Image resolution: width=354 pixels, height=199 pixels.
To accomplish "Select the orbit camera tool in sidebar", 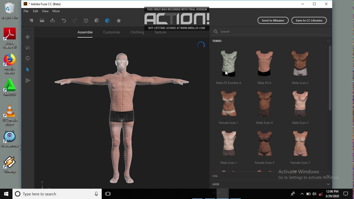I will 28,48.
